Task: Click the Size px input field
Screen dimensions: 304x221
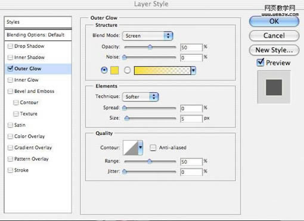Action: [x=191, y=119]
